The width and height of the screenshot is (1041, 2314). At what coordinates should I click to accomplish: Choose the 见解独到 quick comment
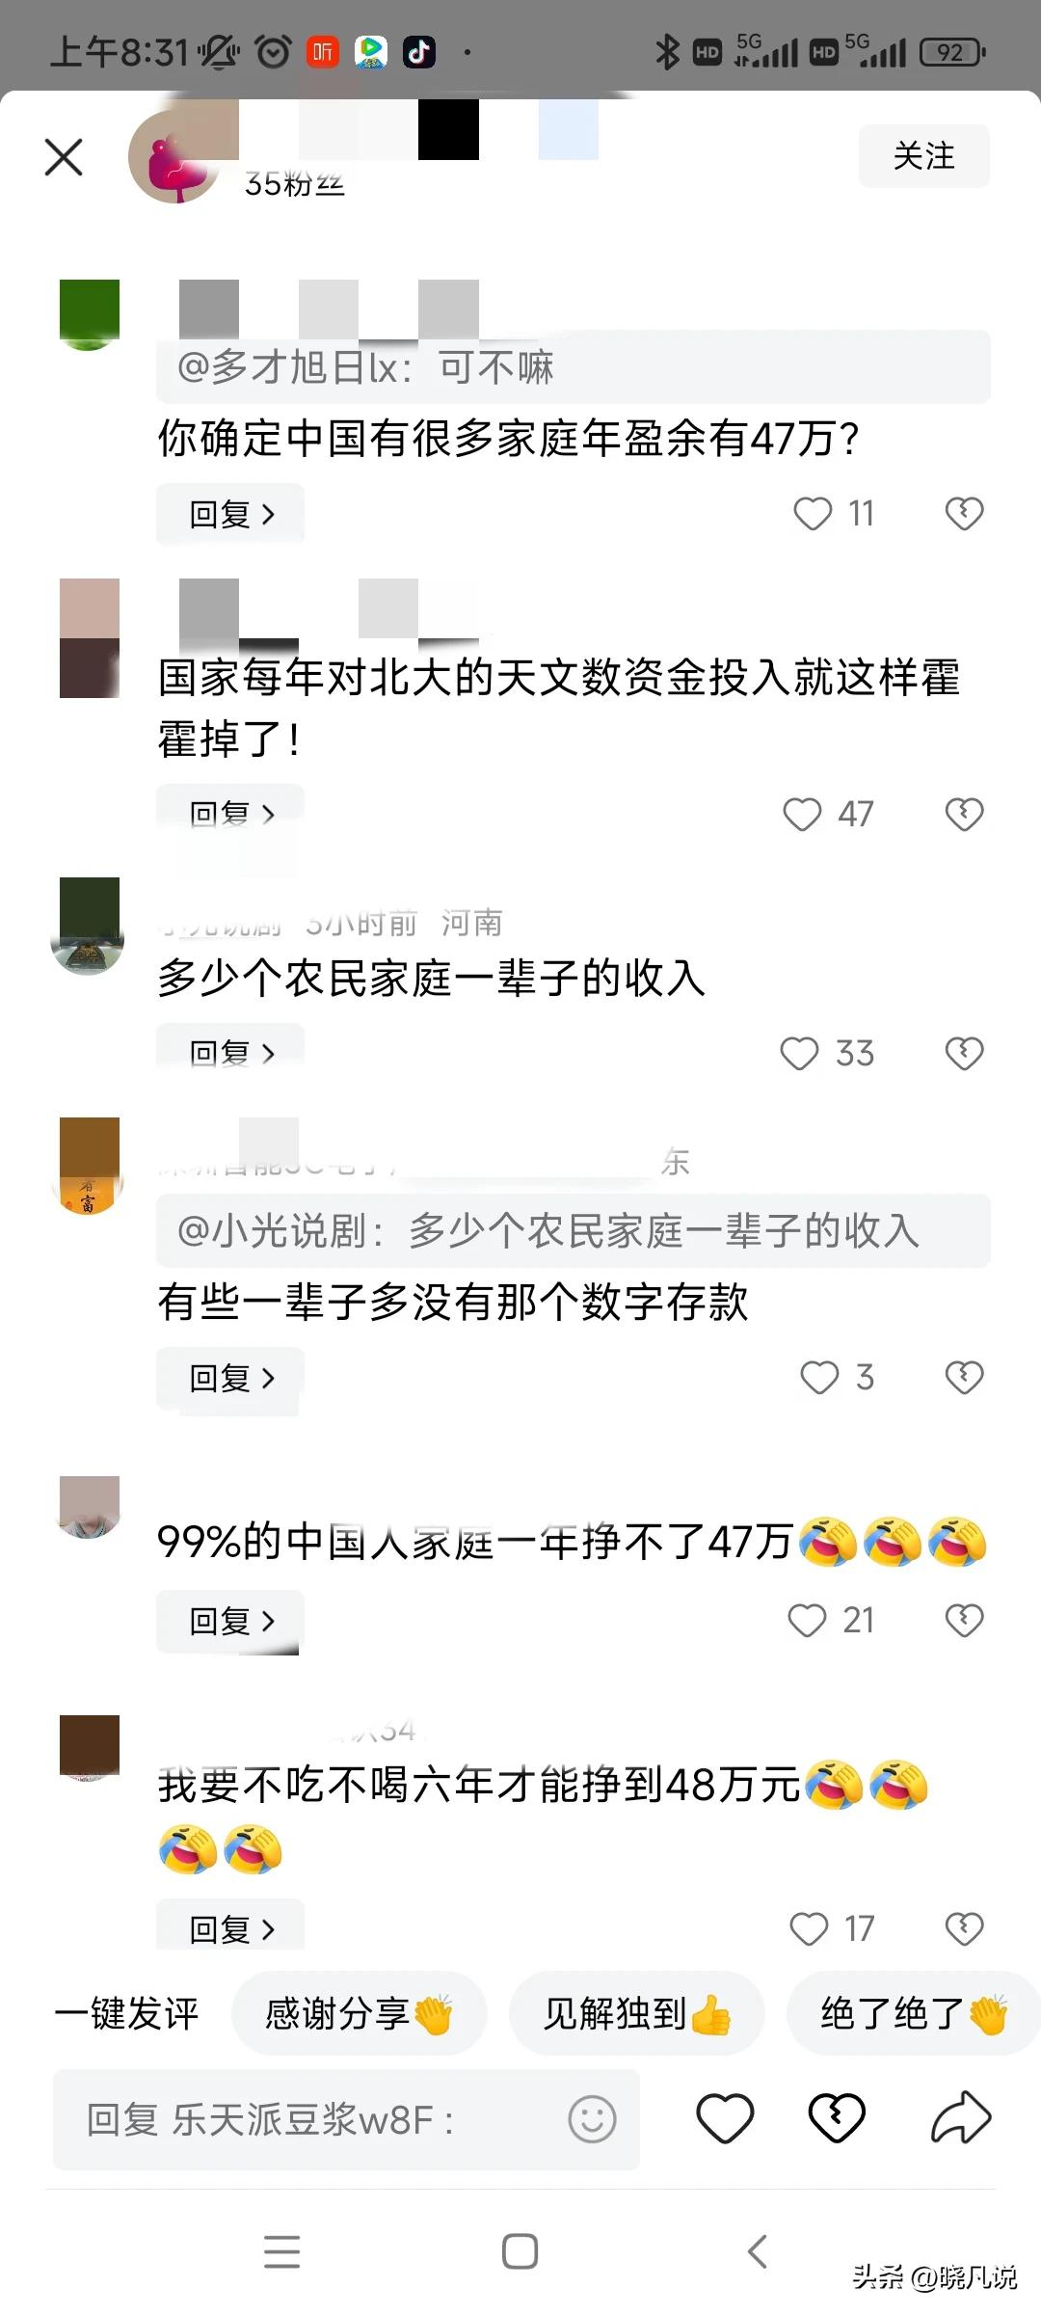point(637,2013)
